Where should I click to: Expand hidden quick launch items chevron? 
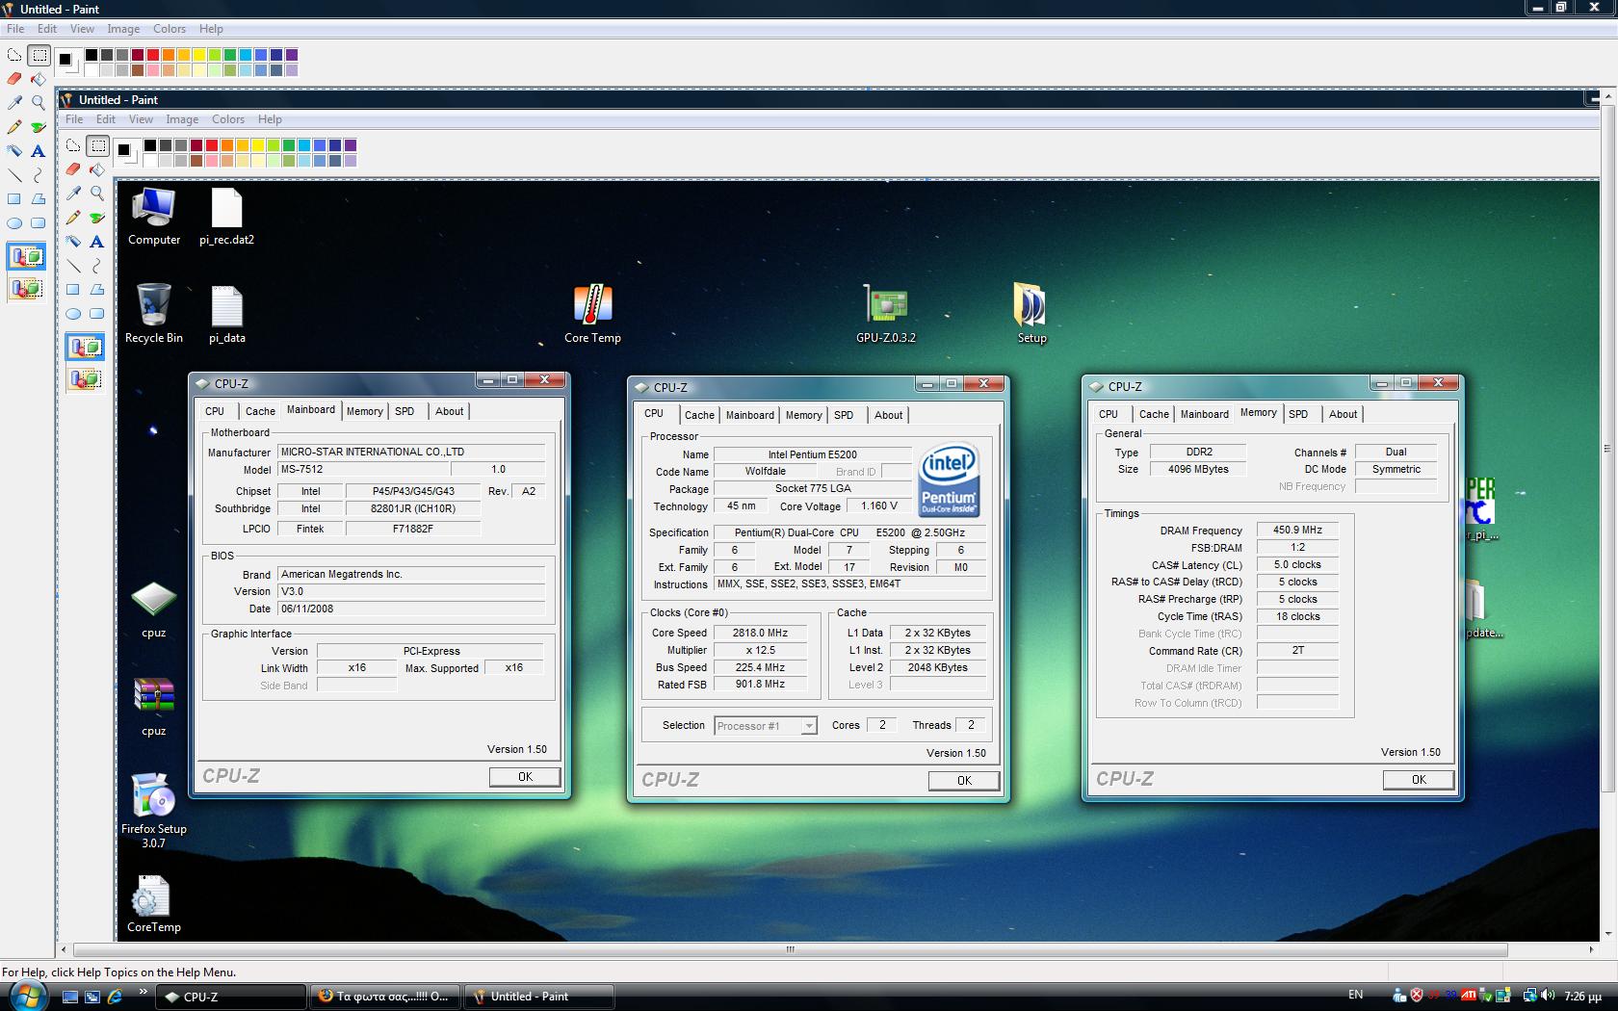pyautogui.click(x=144, y=991)
